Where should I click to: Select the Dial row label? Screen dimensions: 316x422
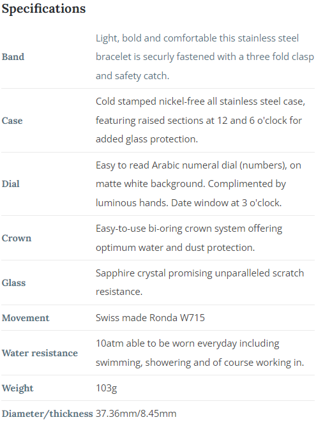click(10, 184)
